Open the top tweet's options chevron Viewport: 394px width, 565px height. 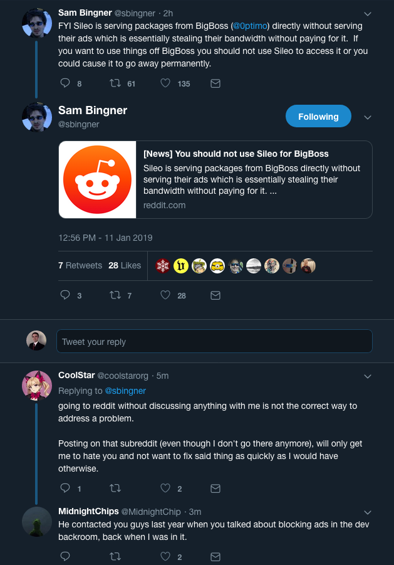(x=367, y=14)
